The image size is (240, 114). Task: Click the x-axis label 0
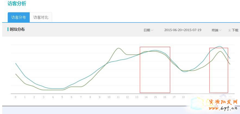[x=15, y=97]
